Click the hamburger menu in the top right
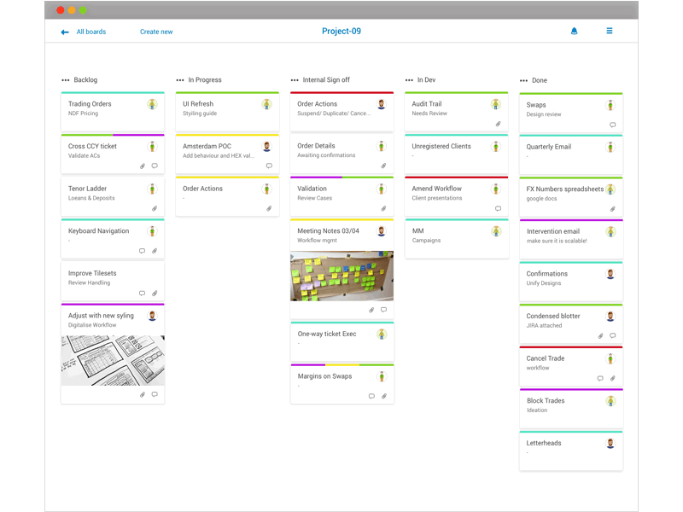 click(x=609, y=31)
